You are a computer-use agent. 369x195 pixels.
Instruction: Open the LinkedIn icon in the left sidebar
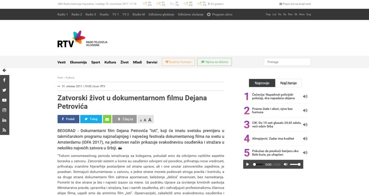pyautogui.click(x=4, y=120)
